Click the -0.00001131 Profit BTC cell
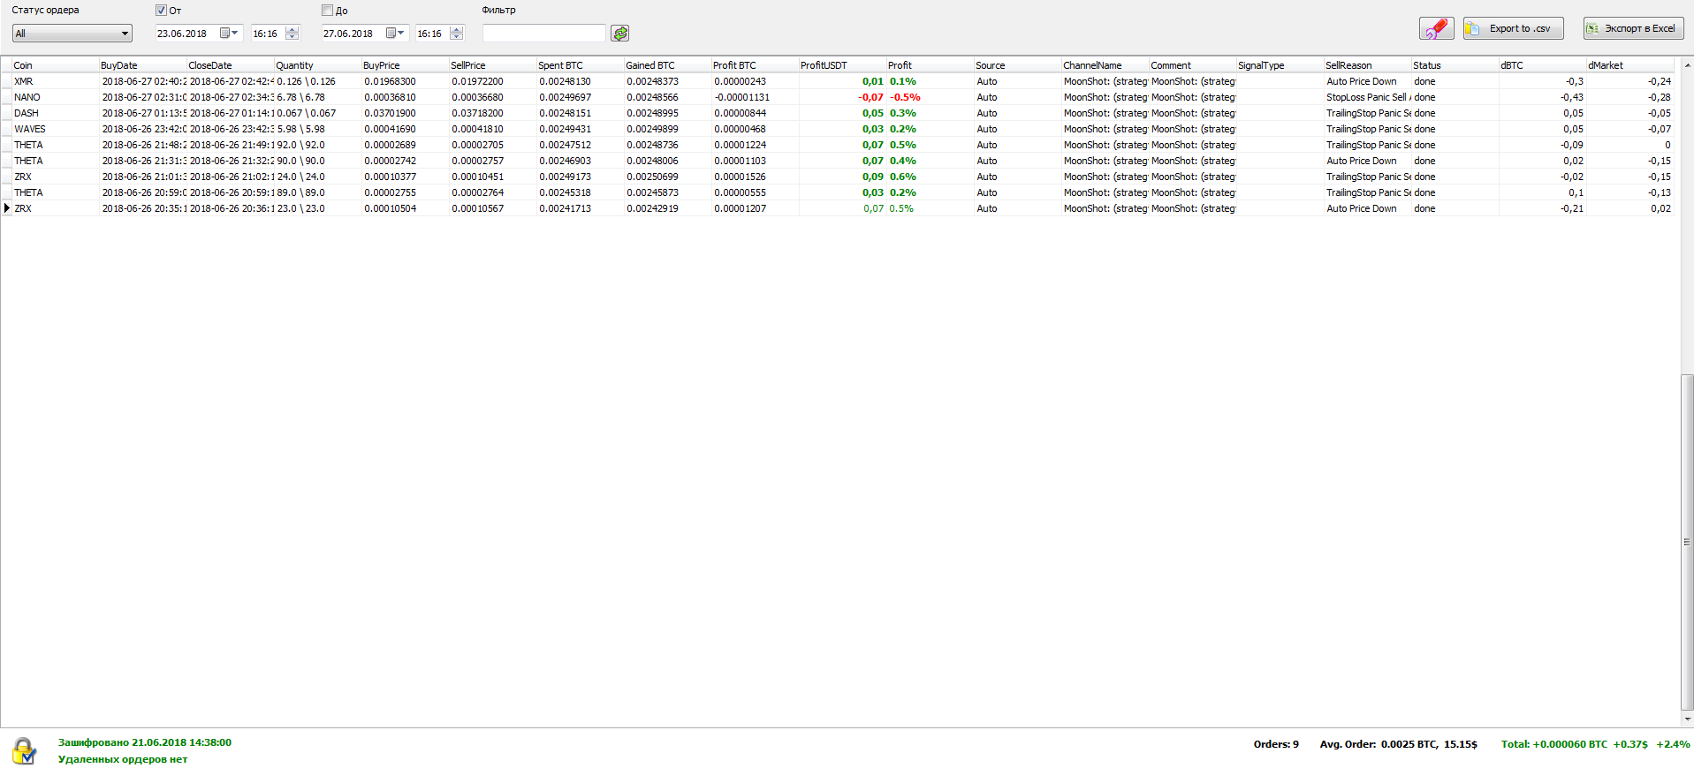This screenshot has width=1694, height=768. pos(755,97)
